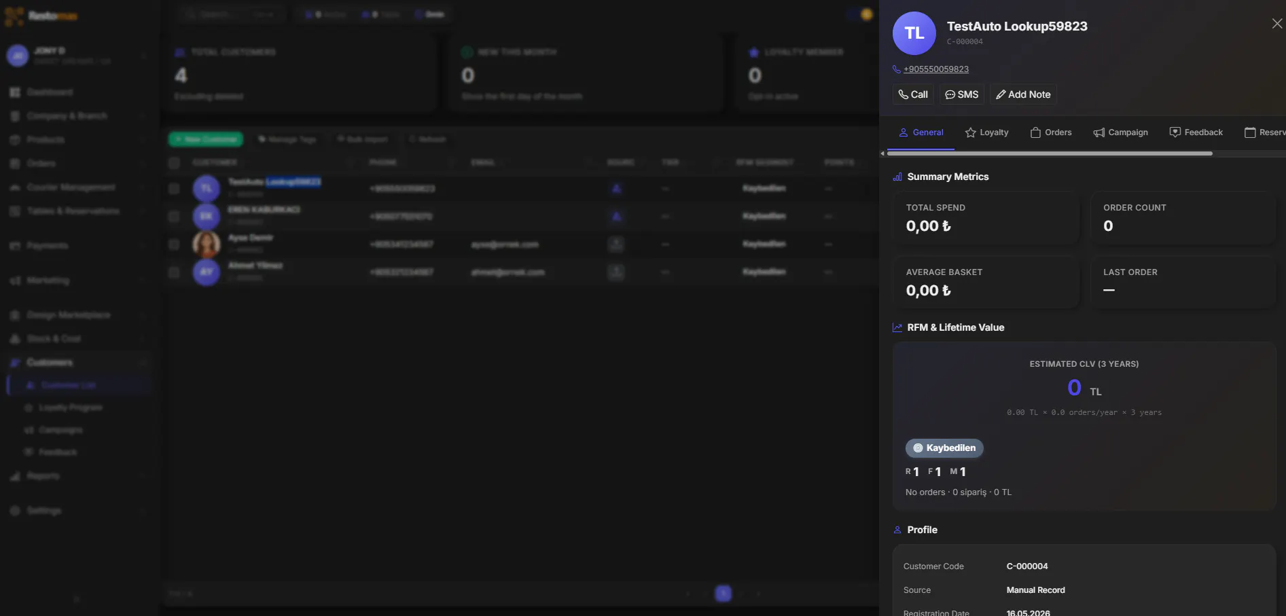Check the Ahmet Yilmaz row checkbox
Screen dimensions: 1286x616
point(174,272)
